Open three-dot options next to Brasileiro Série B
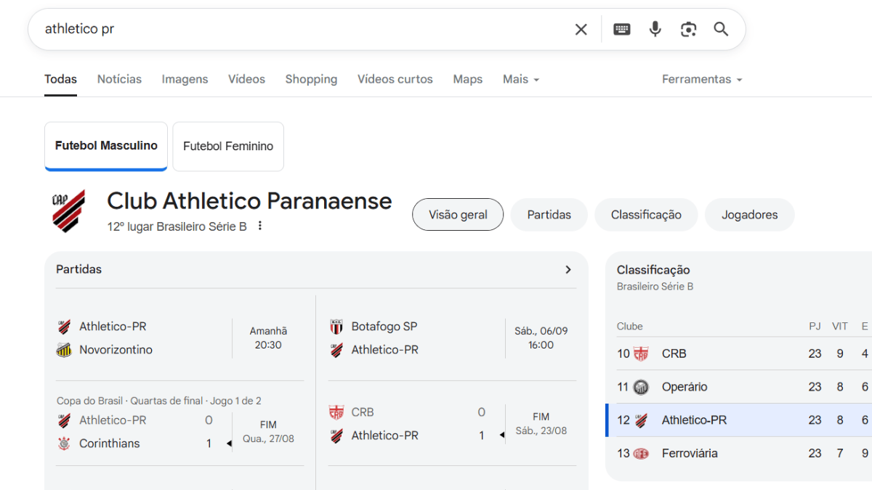The image size is (872, 490). coord(259,226)
